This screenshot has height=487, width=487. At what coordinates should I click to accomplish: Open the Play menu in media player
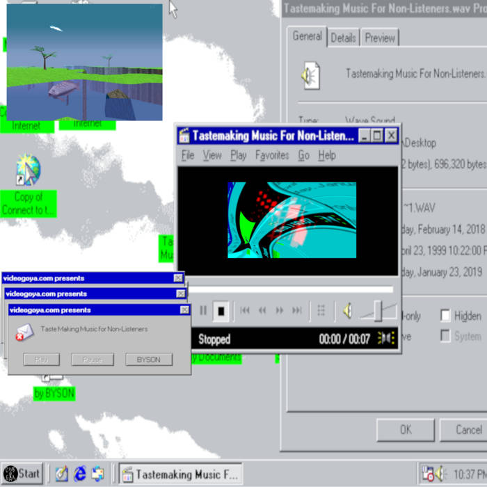pos(238,155)
